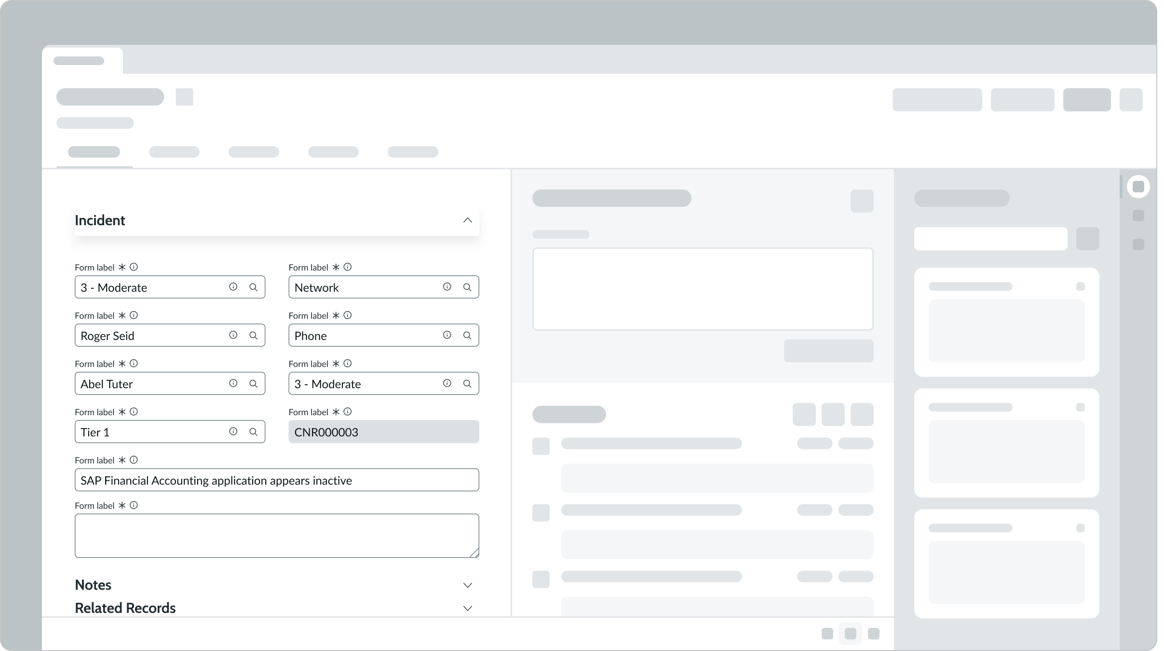1164x651 pixels.
Task: Click the info icon inside the Network field
Action: pyautogui.click(x=446, y=286)
